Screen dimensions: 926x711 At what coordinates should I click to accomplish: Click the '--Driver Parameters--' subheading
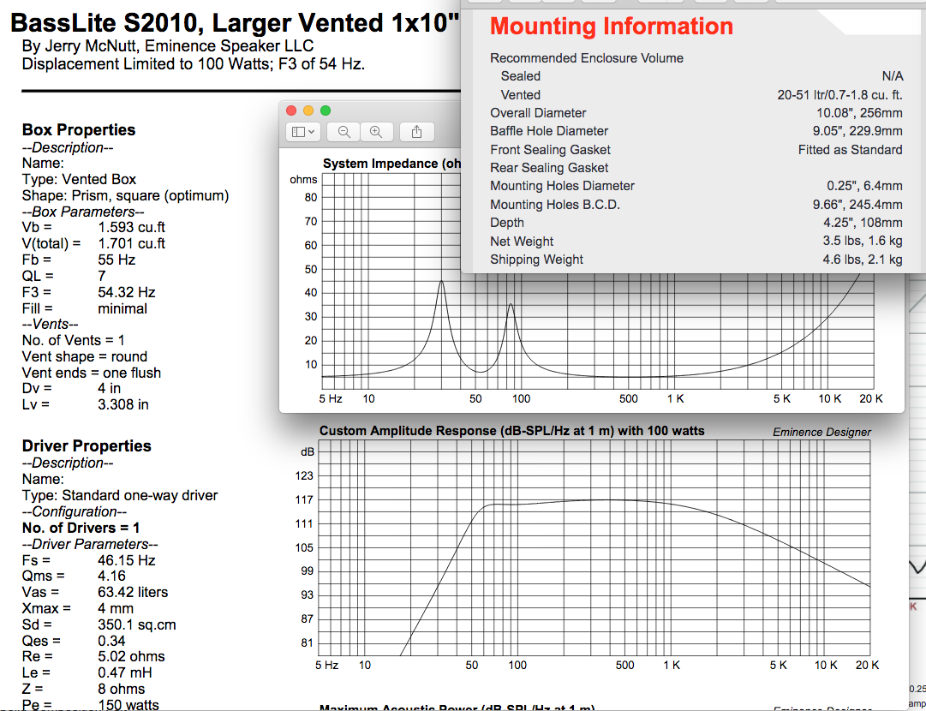pos(90,544)
